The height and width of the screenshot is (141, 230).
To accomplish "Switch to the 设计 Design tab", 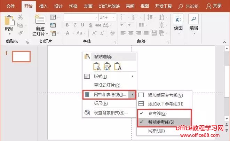I will click(x=58, y=6).
